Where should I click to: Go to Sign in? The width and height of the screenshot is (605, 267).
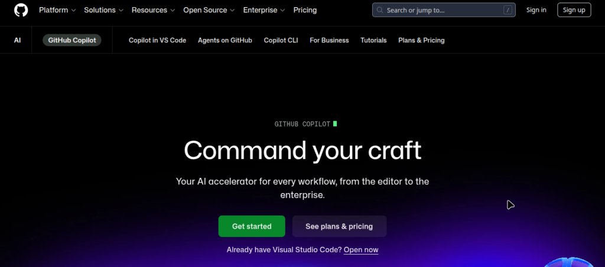(536, 10)
